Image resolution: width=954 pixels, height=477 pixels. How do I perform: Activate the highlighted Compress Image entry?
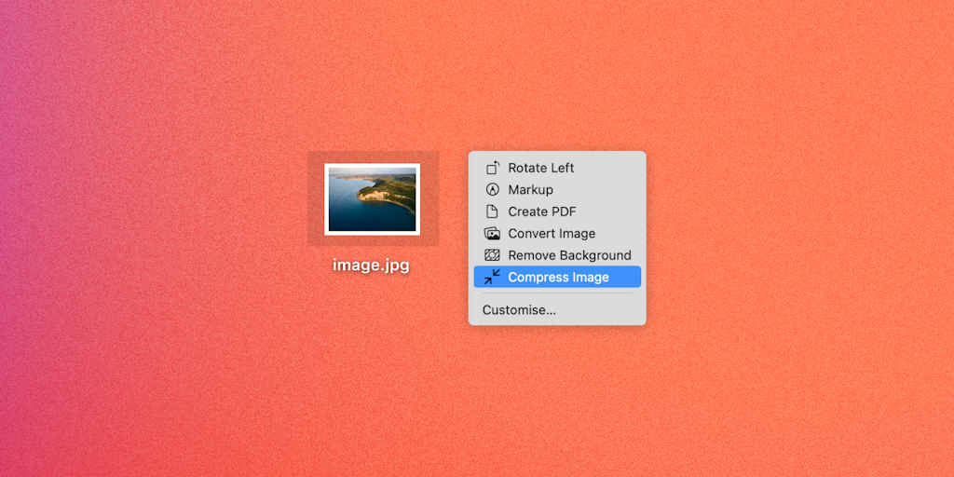[557, 277]
